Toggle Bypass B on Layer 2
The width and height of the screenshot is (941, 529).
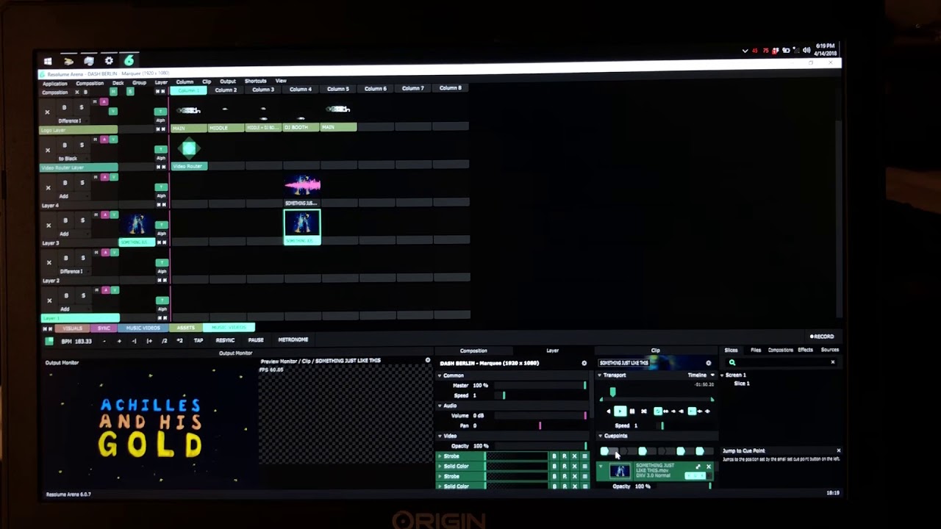pos(65,258)
